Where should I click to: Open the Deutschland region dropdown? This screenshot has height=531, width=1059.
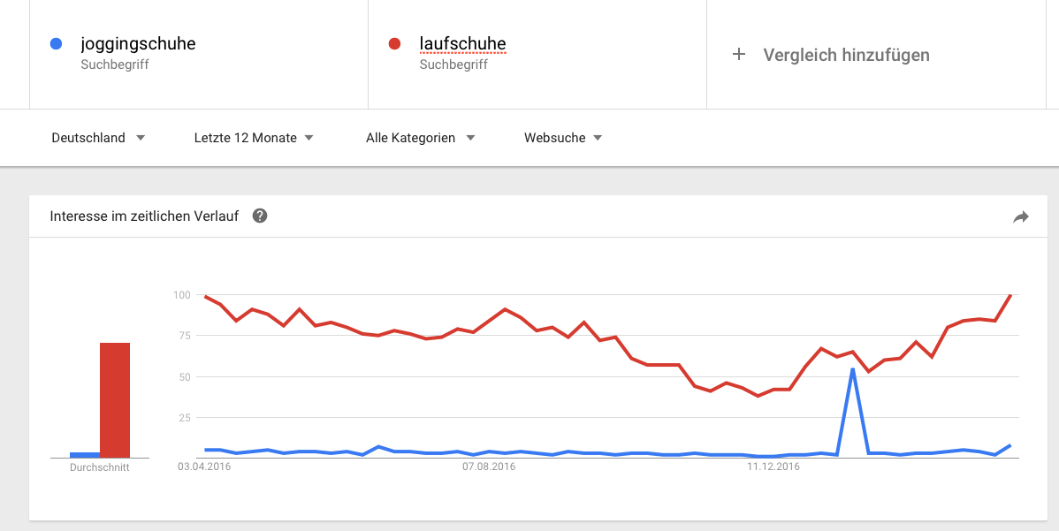(98, 138)
